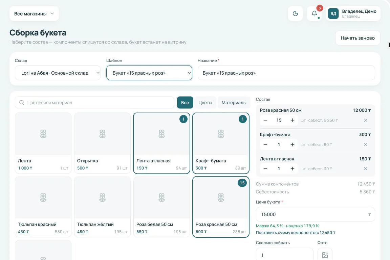Decrease Лента атласная quantity with minus

[265, 169]
